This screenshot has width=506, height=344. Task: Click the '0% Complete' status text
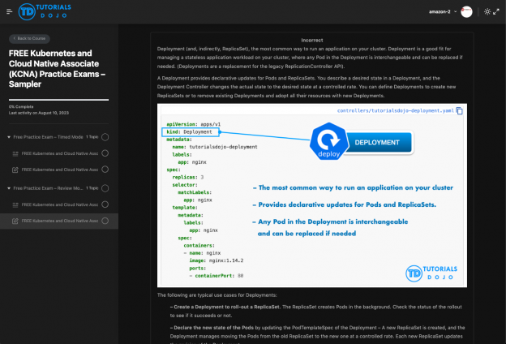[x=21, y=106]
